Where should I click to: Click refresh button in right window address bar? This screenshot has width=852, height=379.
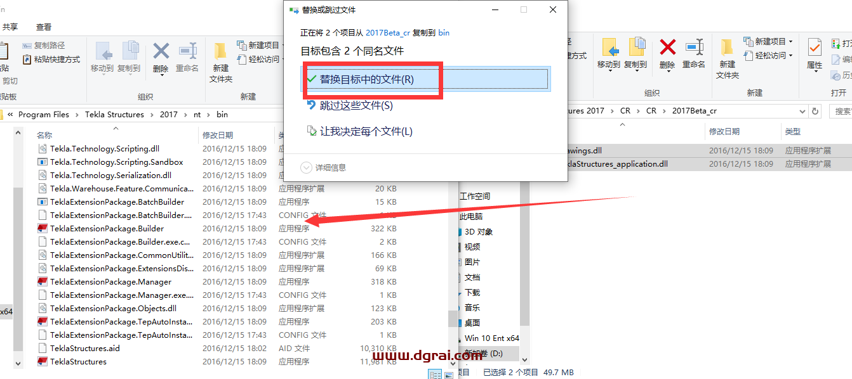[x=816, y=111]
